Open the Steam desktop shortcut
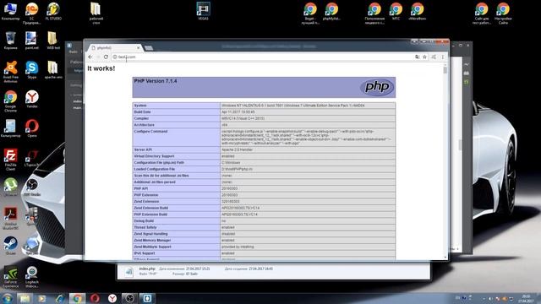 (x=10, y=246)
